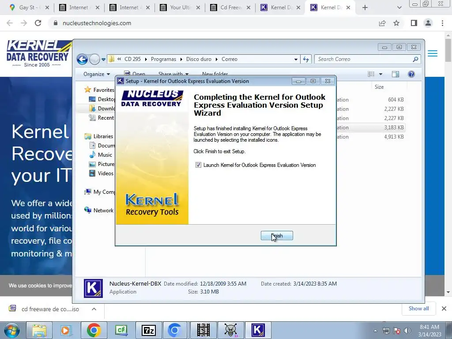Select the file row sized 4,913 KB
The width and height of the screenshot is (452, 339).
tap(370, 137)
